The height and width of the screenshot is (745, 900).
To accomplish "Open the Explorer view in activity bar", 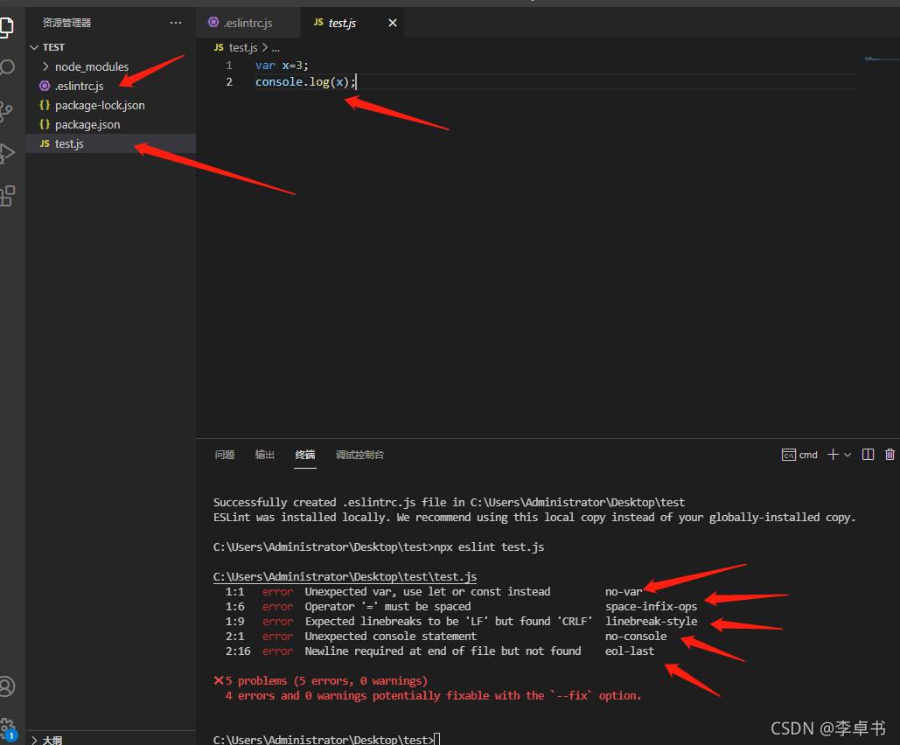I will (7, 27).
